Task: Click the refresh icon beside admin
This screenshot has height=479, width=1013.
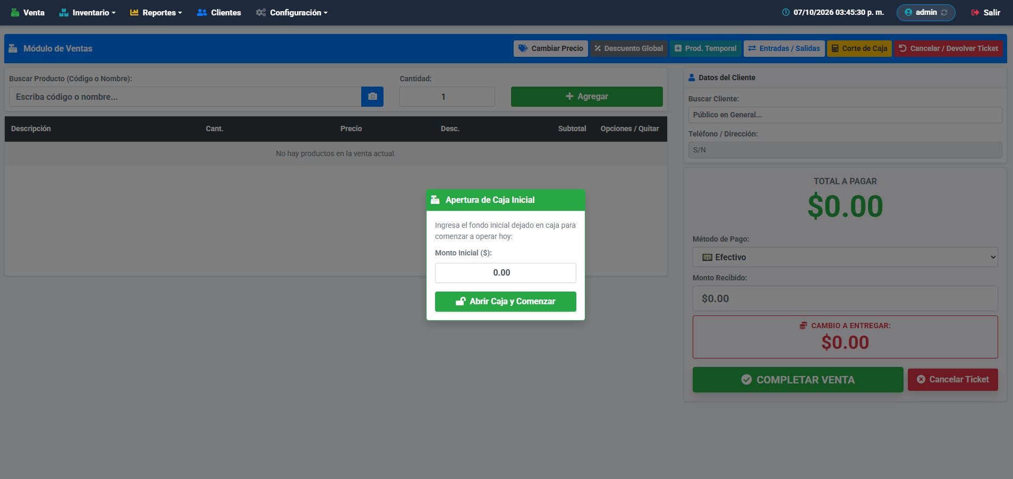Action: tap(944, 12)
